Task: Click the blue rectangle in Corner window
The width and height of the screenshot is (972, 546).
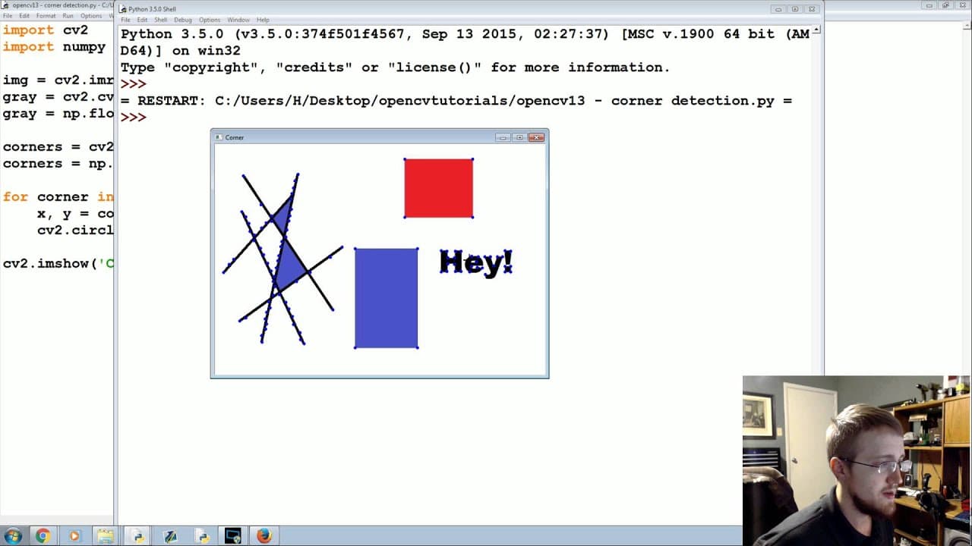Action: point(386,298)
